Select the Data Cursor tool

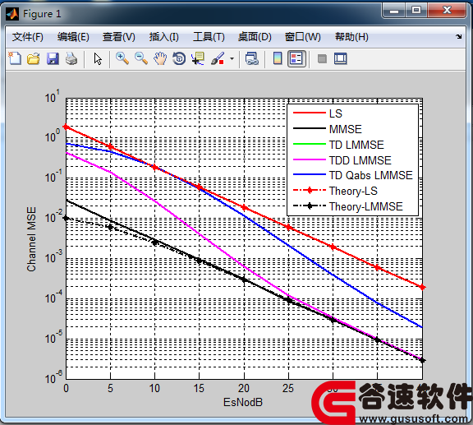[198, 58]
